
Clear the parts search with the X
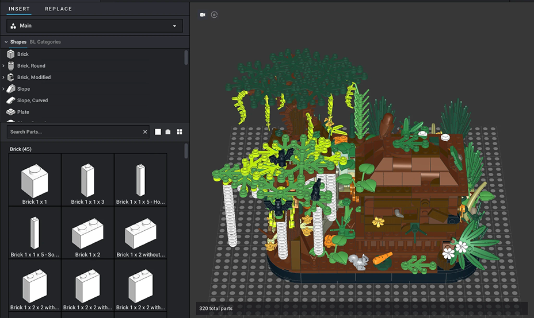[x=145, y=132]
